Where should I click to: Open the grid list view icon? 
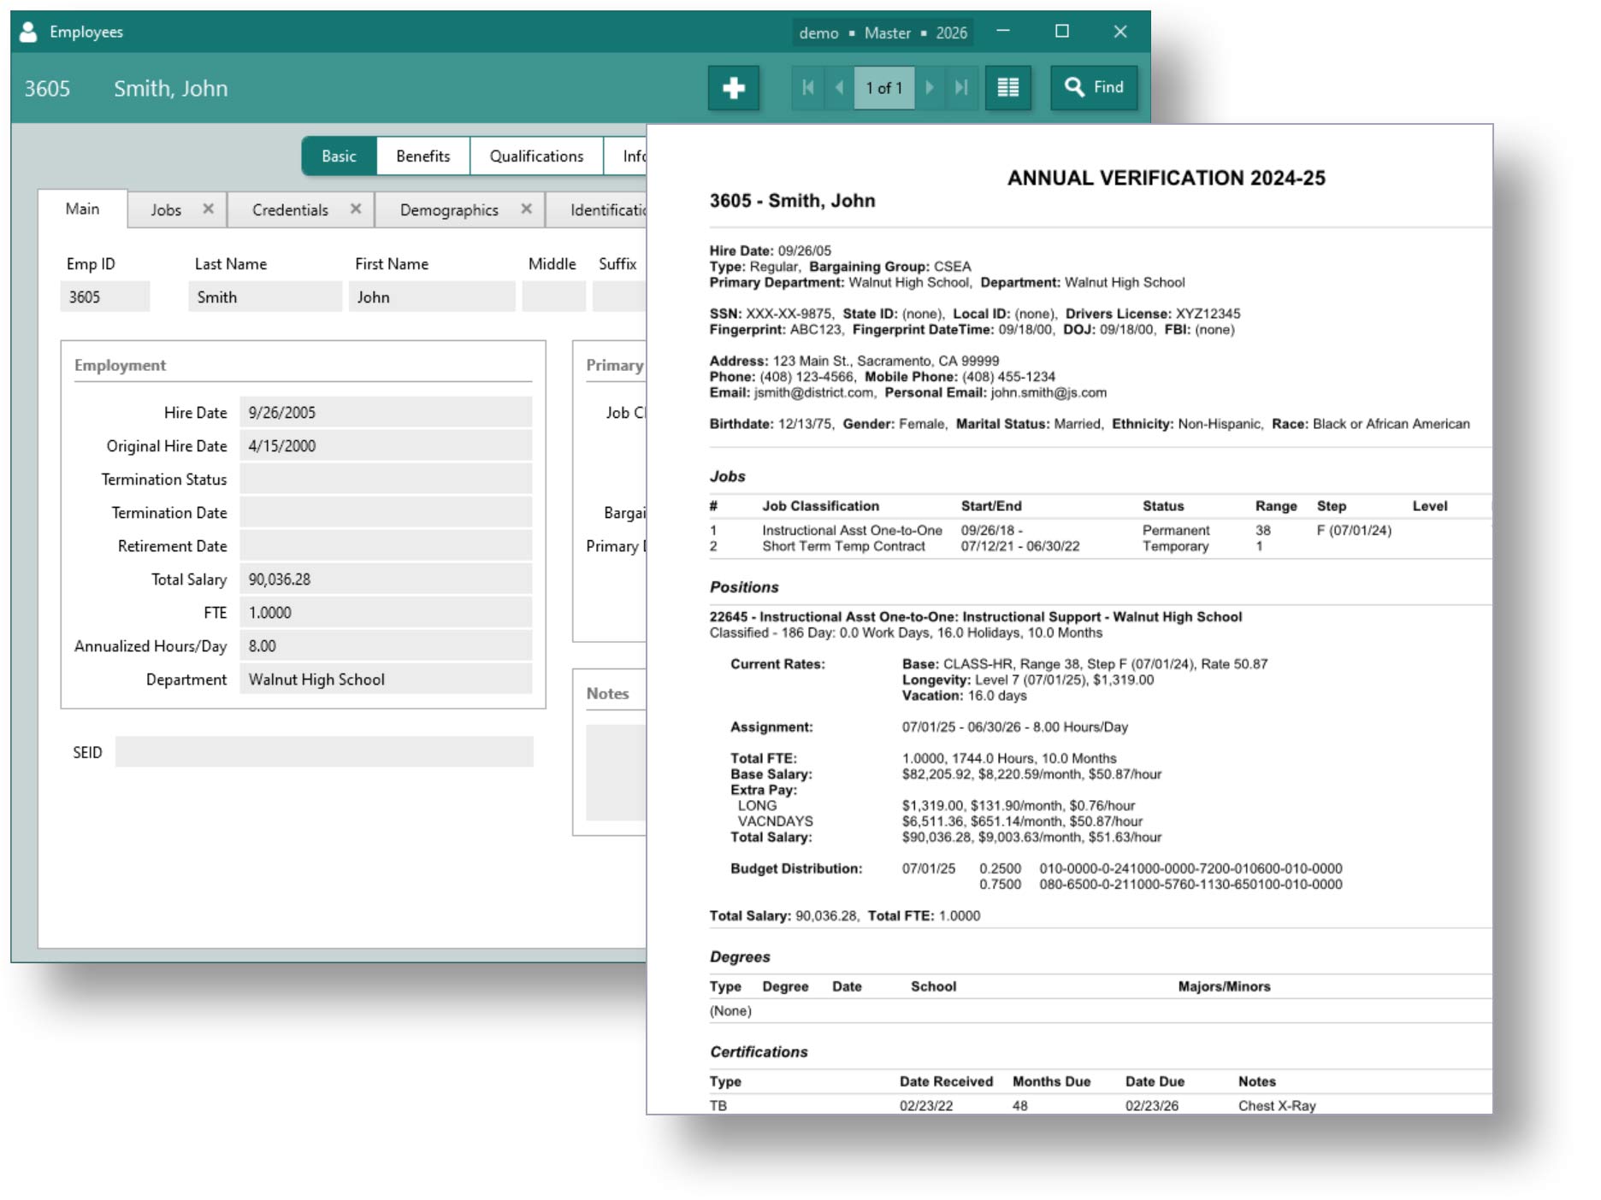(1007, 88)
